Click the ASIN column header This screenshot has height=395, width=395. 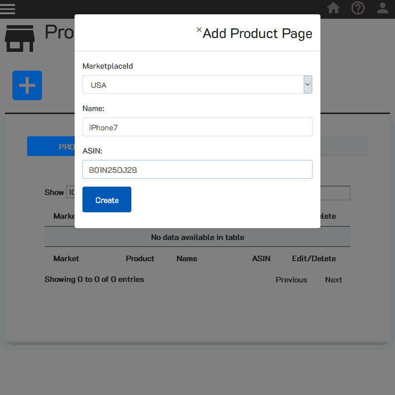point(261,258)
